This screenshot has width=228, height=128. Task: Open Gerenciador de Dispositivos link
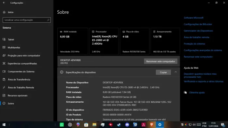(198, 31)
